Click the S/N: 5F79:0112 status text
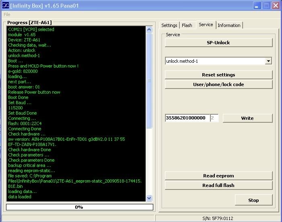This screenshot has height=222, width=282. (x=218, y=218)
